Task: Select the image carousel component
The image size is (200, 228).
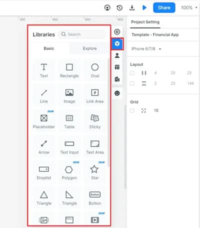Action: pos(44,219)
